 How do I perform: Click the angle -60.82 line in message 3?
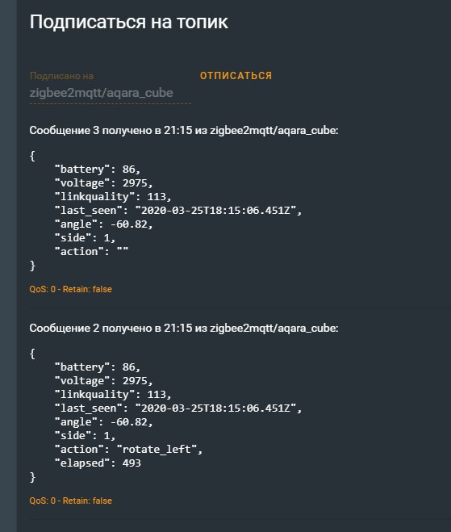104,224
